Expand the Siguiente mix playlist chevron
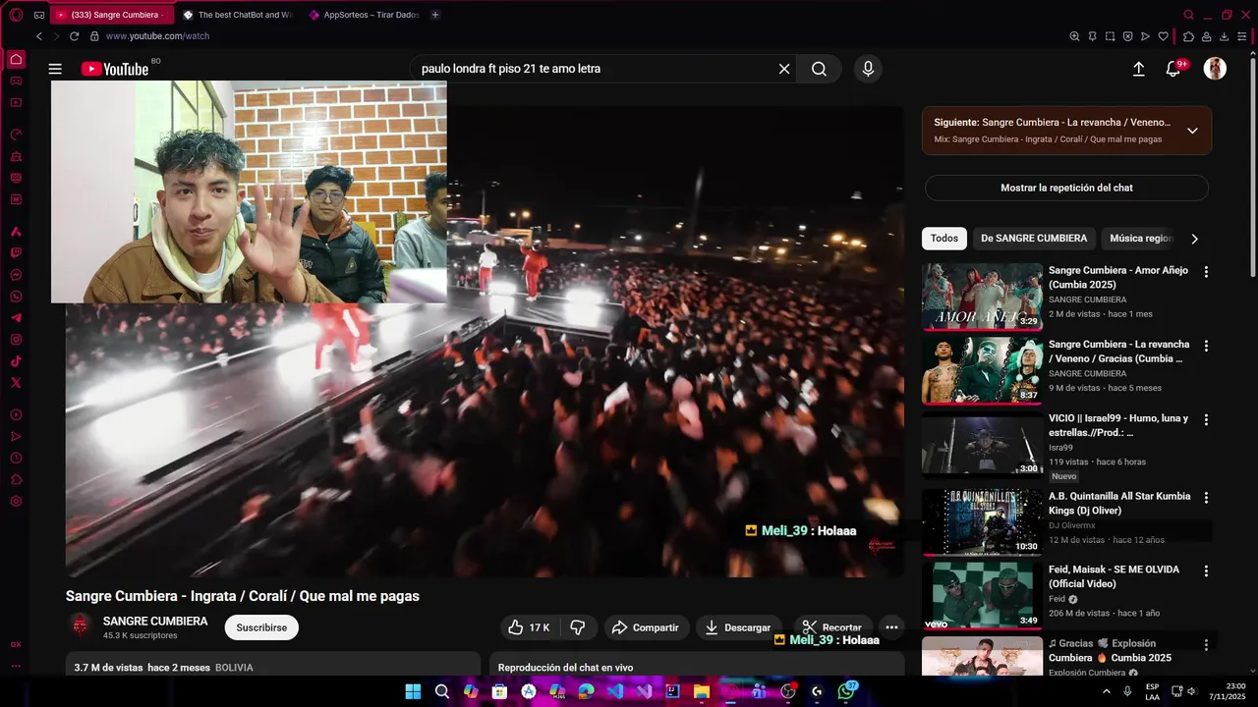The image size is (1258, 707). click(1192, 131)
